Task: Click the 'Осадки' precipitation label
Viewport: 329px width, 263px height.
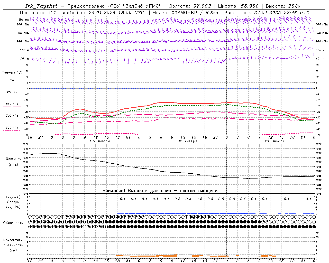Action: (13, 202)
